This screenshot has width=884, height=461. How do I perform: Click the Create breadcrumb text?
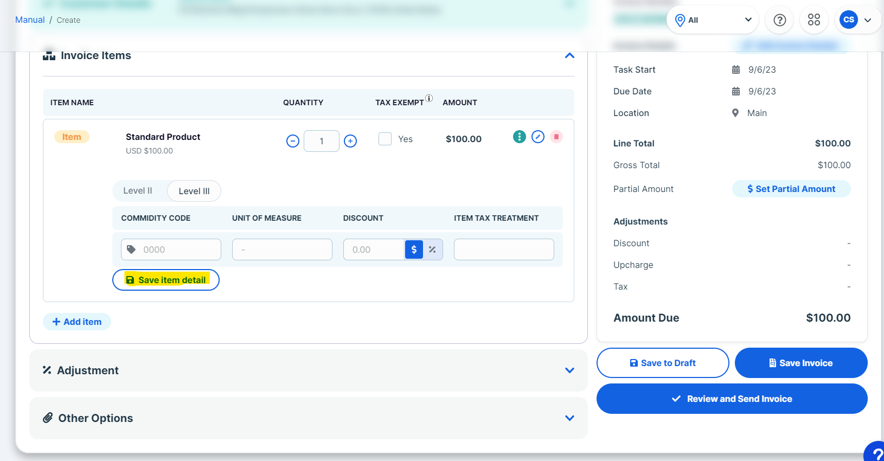click(x=68, y=20)
